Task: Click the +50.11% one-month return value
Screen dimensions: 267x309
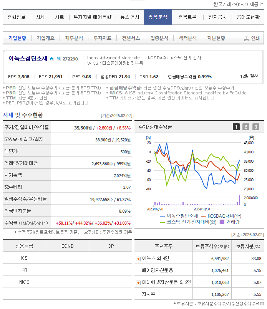Action: pos(64,223)
